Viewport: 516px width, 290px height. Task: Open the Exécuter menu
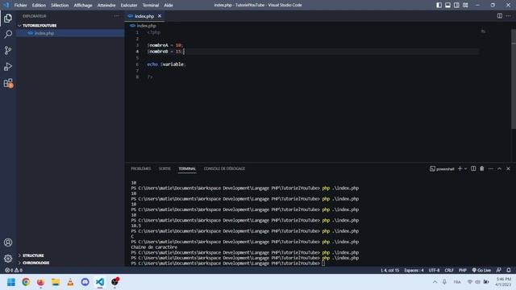tap(129, 5)
